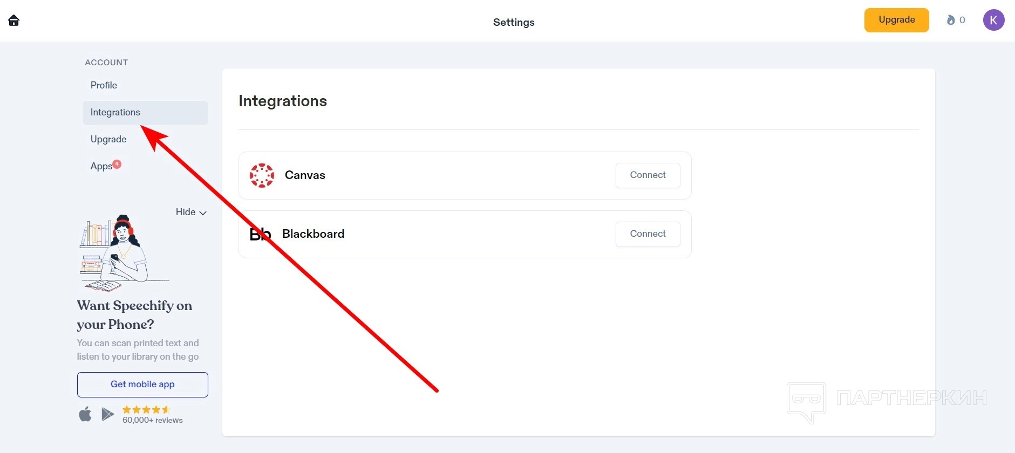Click the Blackboard Bb logo
Viewport: 1015px width, 453px height.
tap(260, 234)
